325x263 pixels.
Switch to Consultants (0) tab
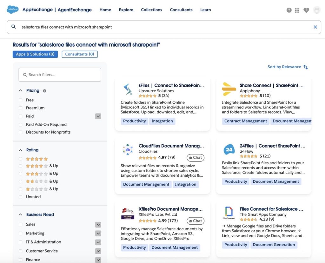[80, 54]
